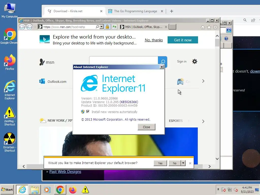This screenshot has width=260, height=195.
Task: Open ZenMsg Shortcut on desktop
Action: point(10,116)
